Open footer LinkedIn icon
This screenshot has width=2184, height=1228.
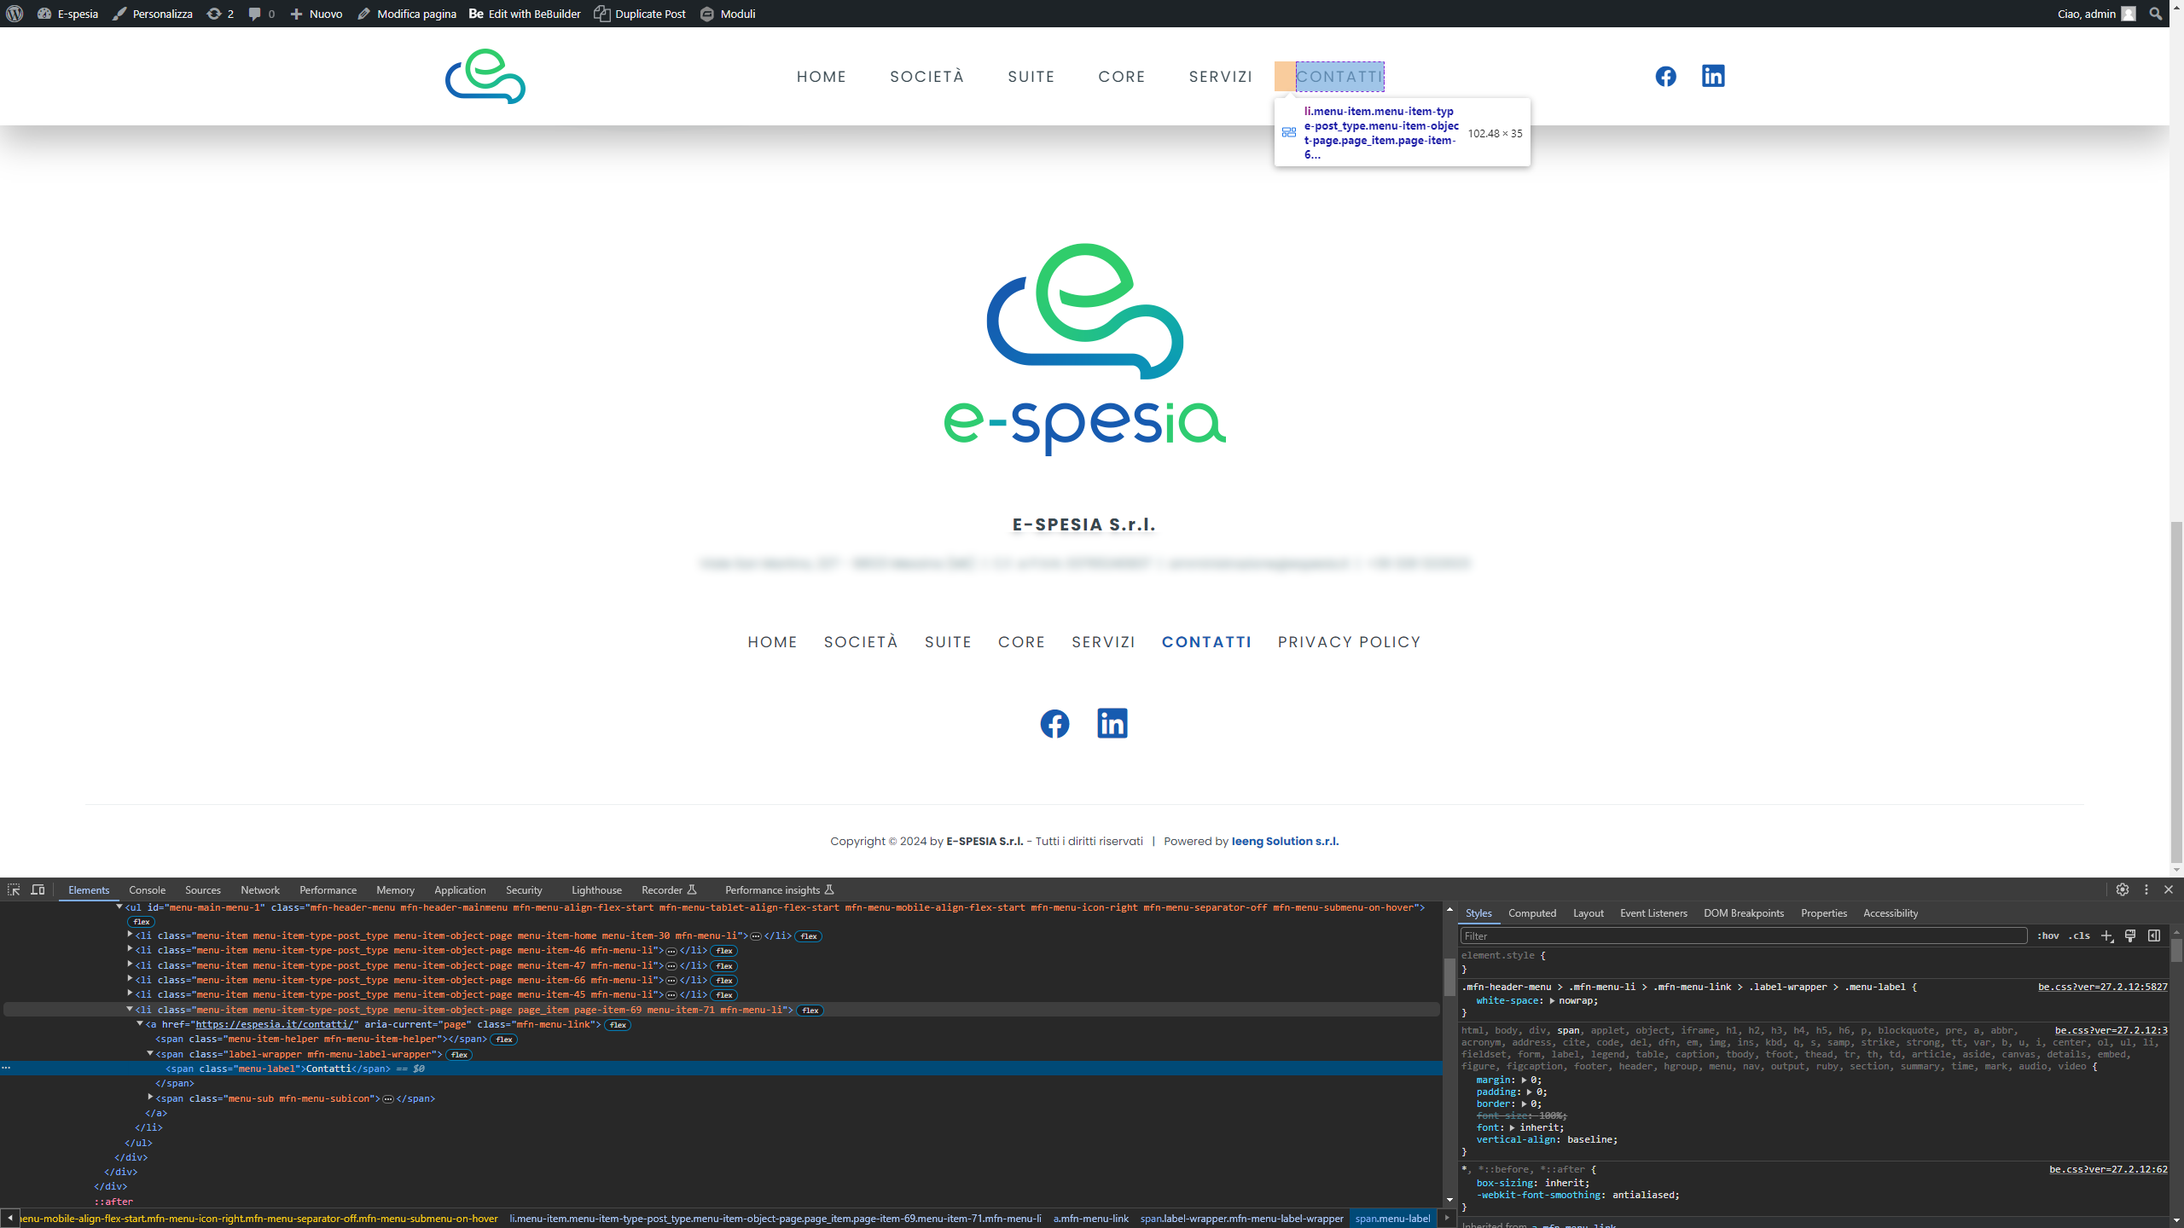[x=1112, y=723]
